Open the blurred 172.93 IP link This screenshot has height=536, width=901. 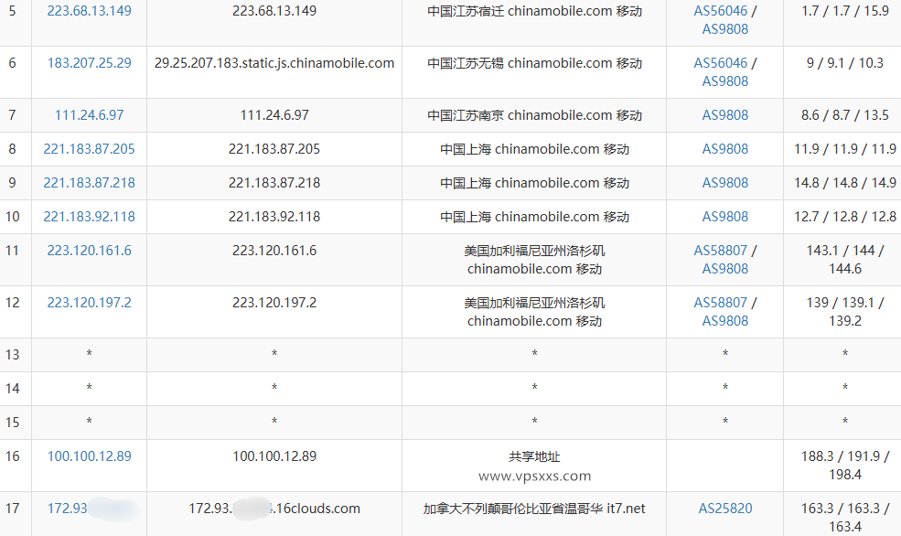tap(93, 509)
